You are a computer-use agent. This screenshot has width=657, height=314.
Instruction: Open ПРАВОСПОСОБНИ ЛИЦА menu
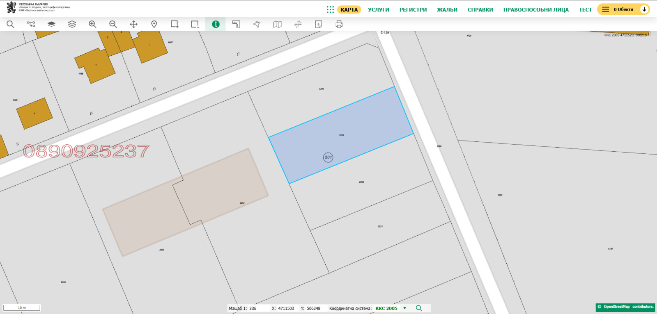[x=536, y=9]
